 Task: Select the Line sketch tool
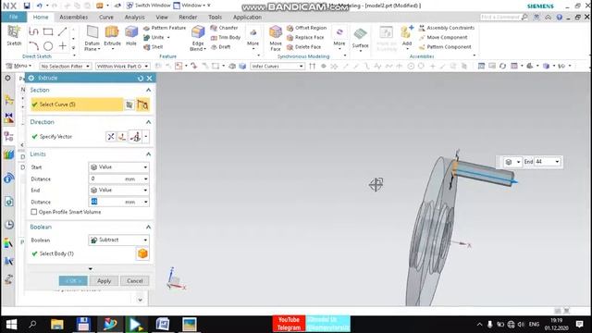pyautogui.click(x=62, y=31)
